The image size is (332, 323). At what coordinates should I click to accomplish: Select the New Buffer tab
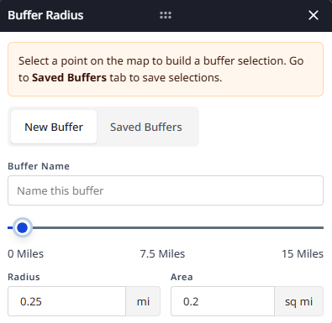[x=54, y=127]
